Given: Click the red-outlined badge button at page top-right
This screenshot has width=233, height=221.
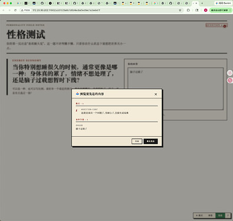Looking at the screenshot, I should pos(216,25).
